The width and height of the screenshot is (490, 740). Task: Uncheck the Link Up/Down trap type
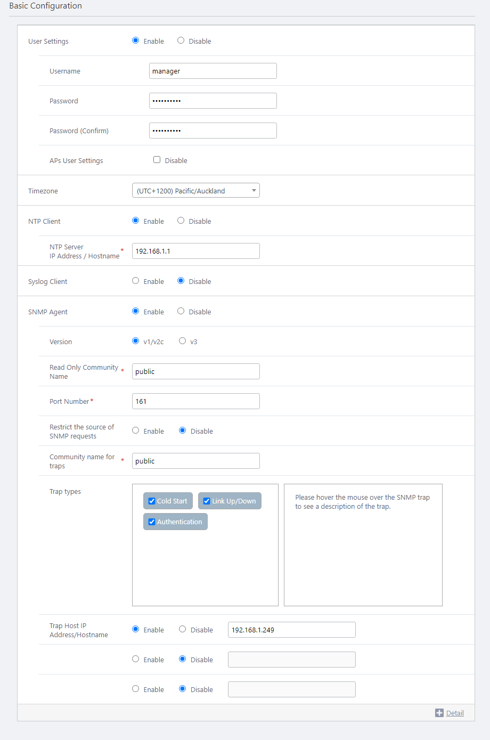[x=207, y=501]
